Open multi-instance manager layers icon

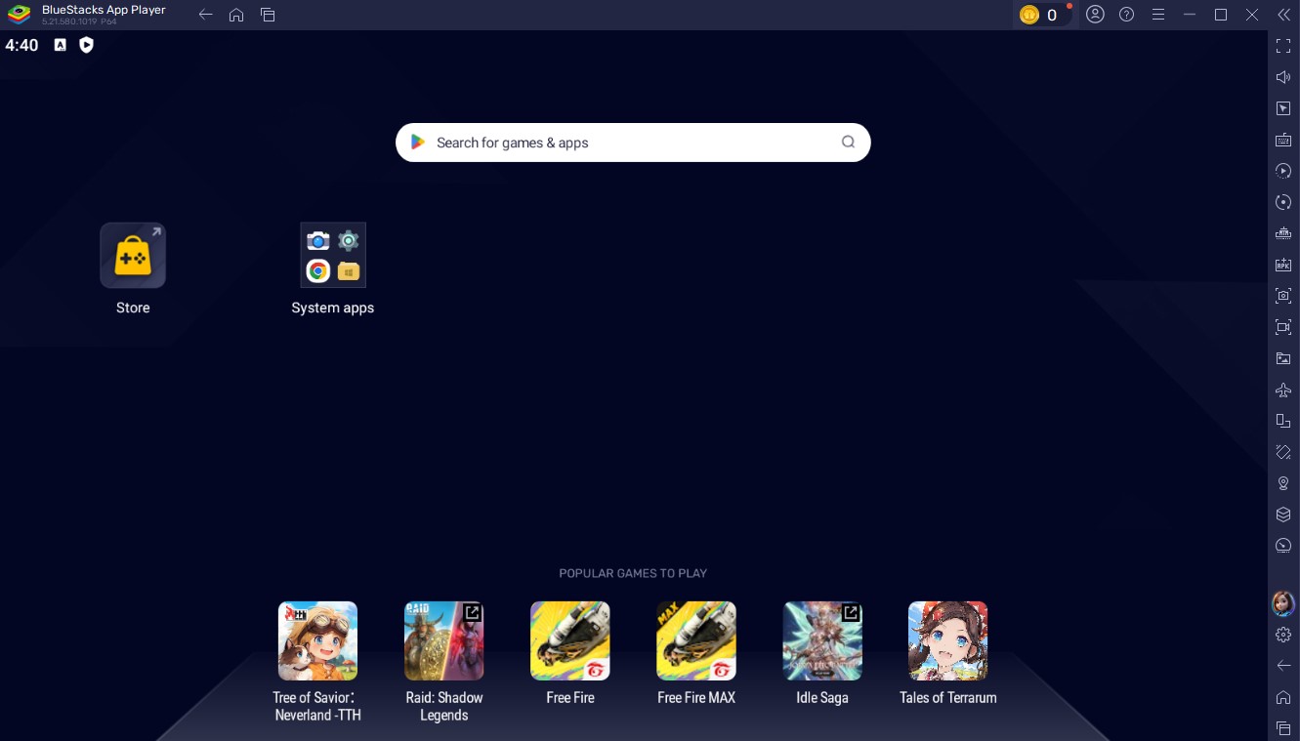[1283, 515]
